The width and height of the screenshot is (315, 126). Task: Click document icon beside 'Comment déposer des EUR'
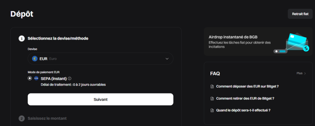[212, 87]
